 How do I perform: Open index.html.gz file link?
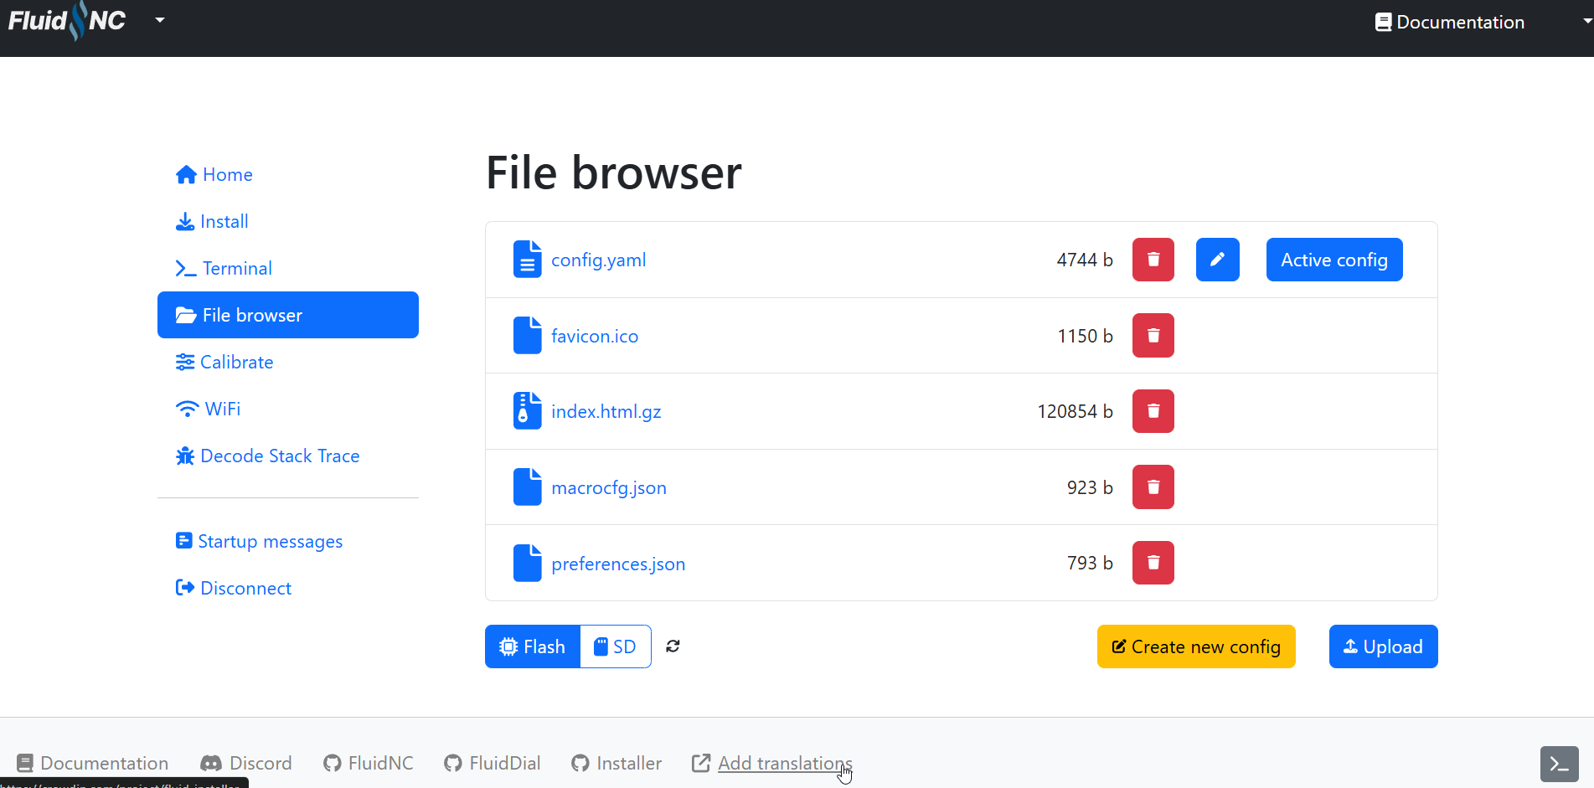[606, 411]
